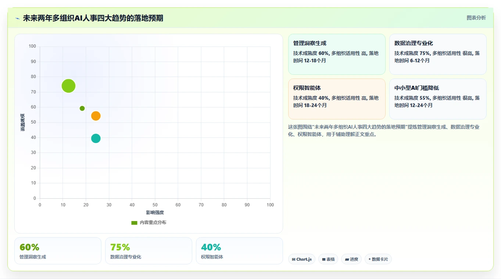Viewport: 501px width, 279px height.
Task: Click the 数据卡片 tag chip
Action: 378,259
